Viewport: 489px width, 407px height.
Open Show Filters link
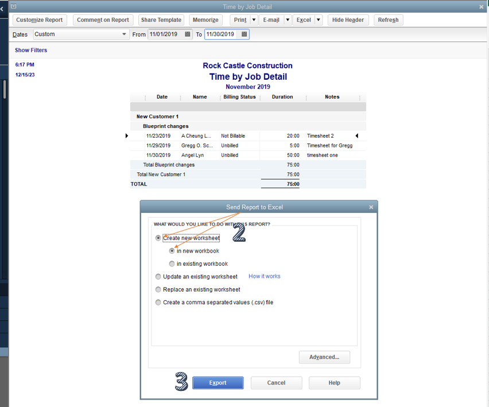click(31, 50)
